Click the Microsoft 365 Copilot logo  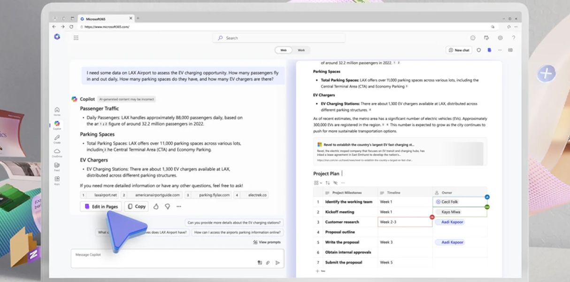click(57, 37)
